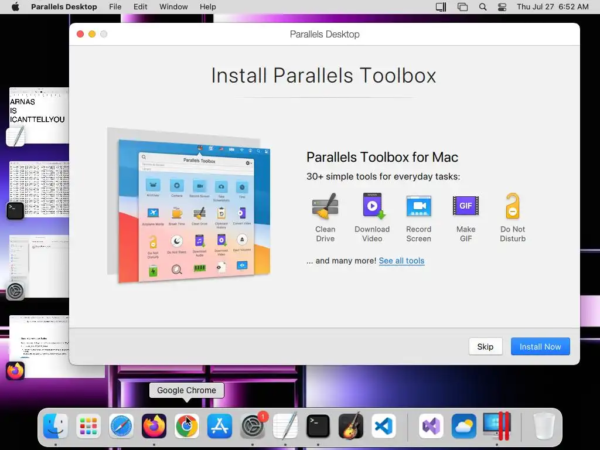This screenshot has width=600, height=450.
Task: Click the Spotlight search icon in menu bar
Action: coord(483,7)
